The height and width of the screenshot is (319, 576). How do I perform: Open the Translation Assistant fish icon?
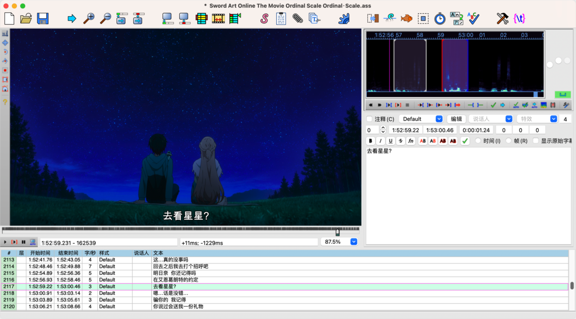(407, 18)
